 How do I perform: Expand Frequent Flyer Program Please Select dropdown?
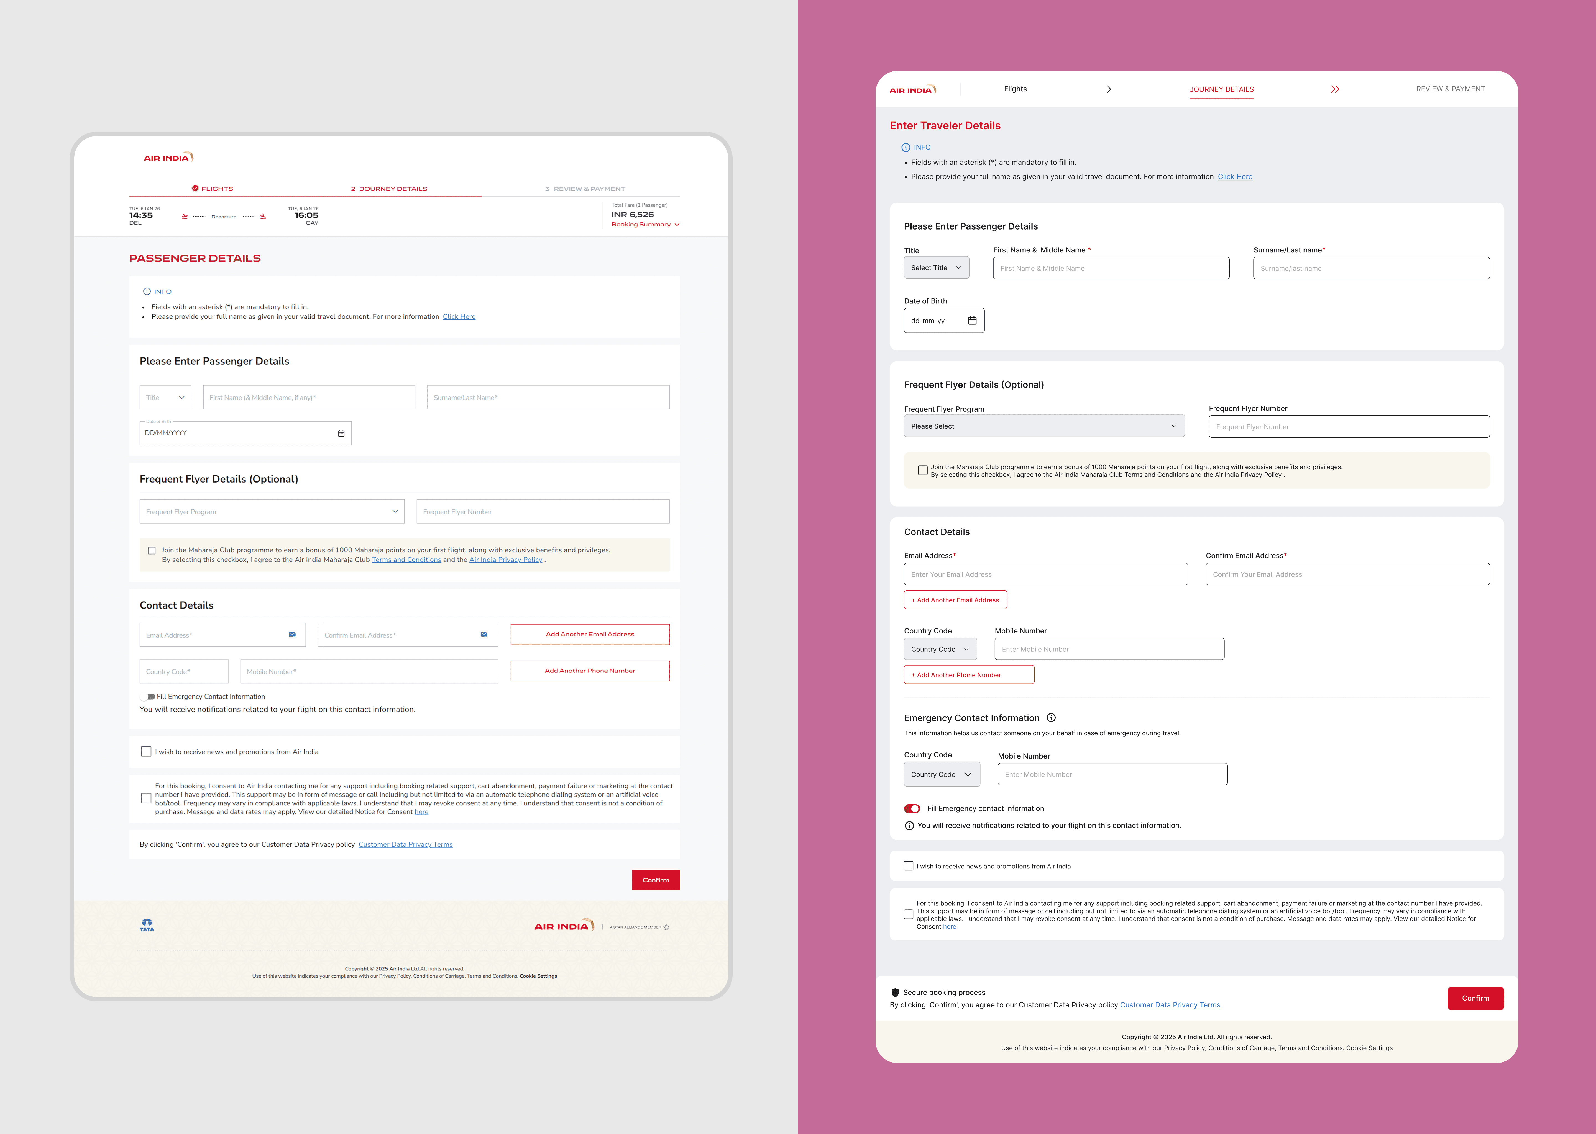(1044, 426)
